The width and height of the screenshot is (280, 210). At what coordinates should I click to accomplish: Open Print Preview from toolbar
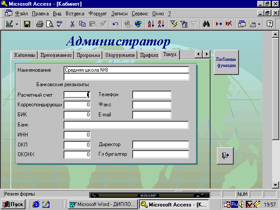pos(50,24)
